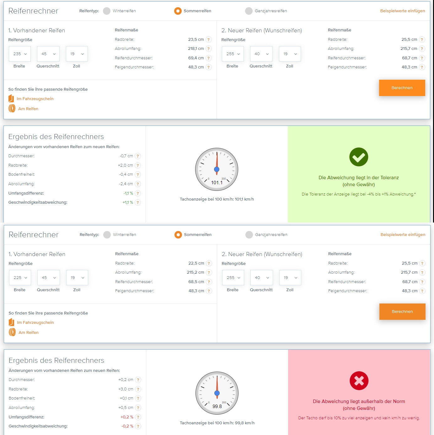Viewport: 434px width, 435px height.
Task: Show help for Geschwindigkeitsabweichung -0,2 %
Action: coord(138,426)
